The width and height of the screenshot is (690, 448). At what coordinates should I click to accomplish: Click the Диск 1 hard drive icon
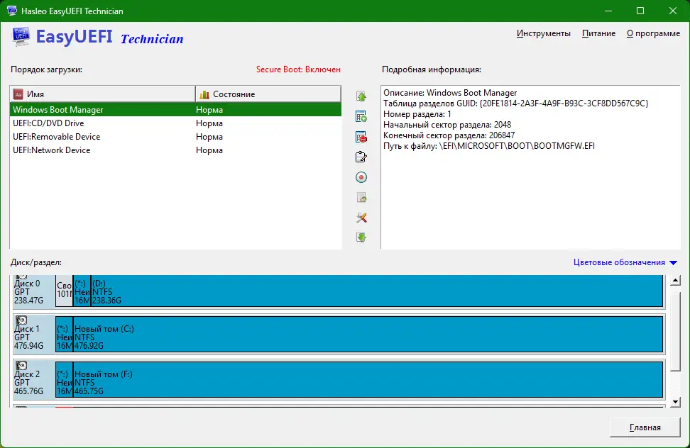tap(21, 320)
